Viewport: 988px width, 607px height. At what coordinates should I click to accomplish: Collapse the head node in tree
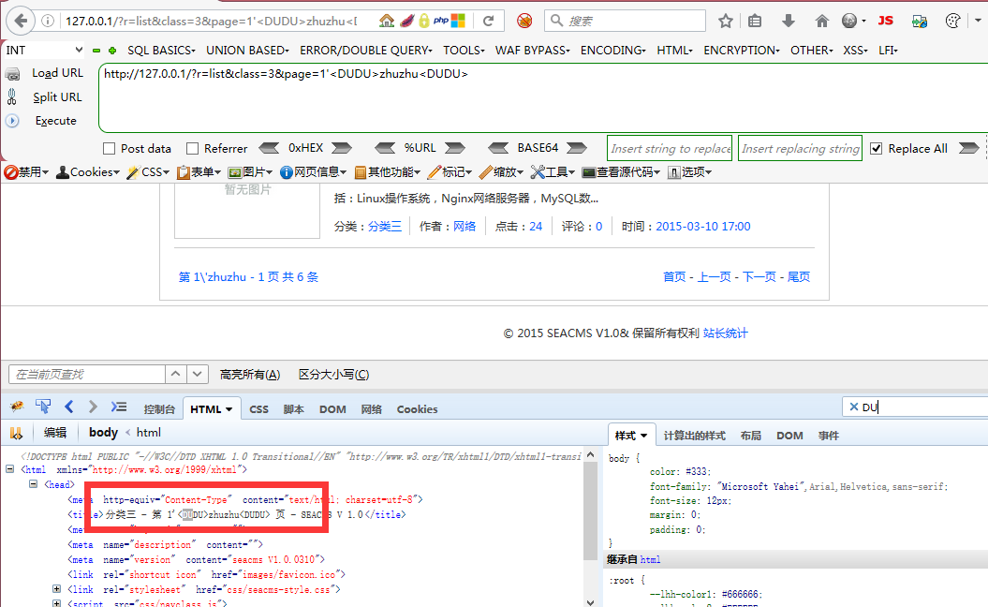33,484
